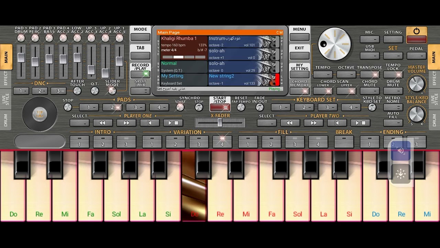Toggle Tempo Lock

tap(393, 74)
